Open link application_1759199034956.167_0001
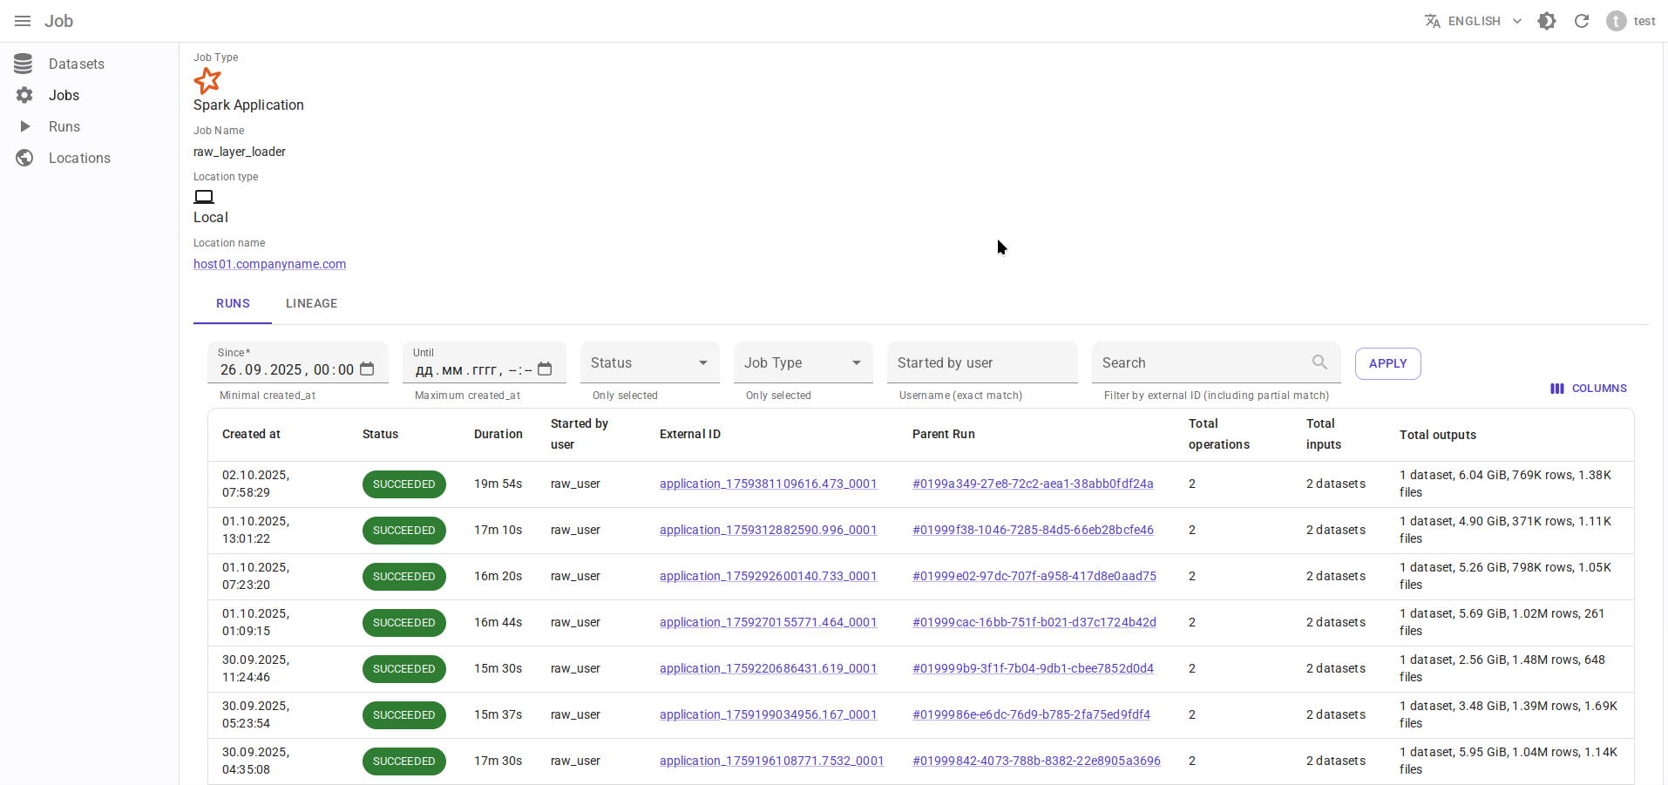 point(768,714)
